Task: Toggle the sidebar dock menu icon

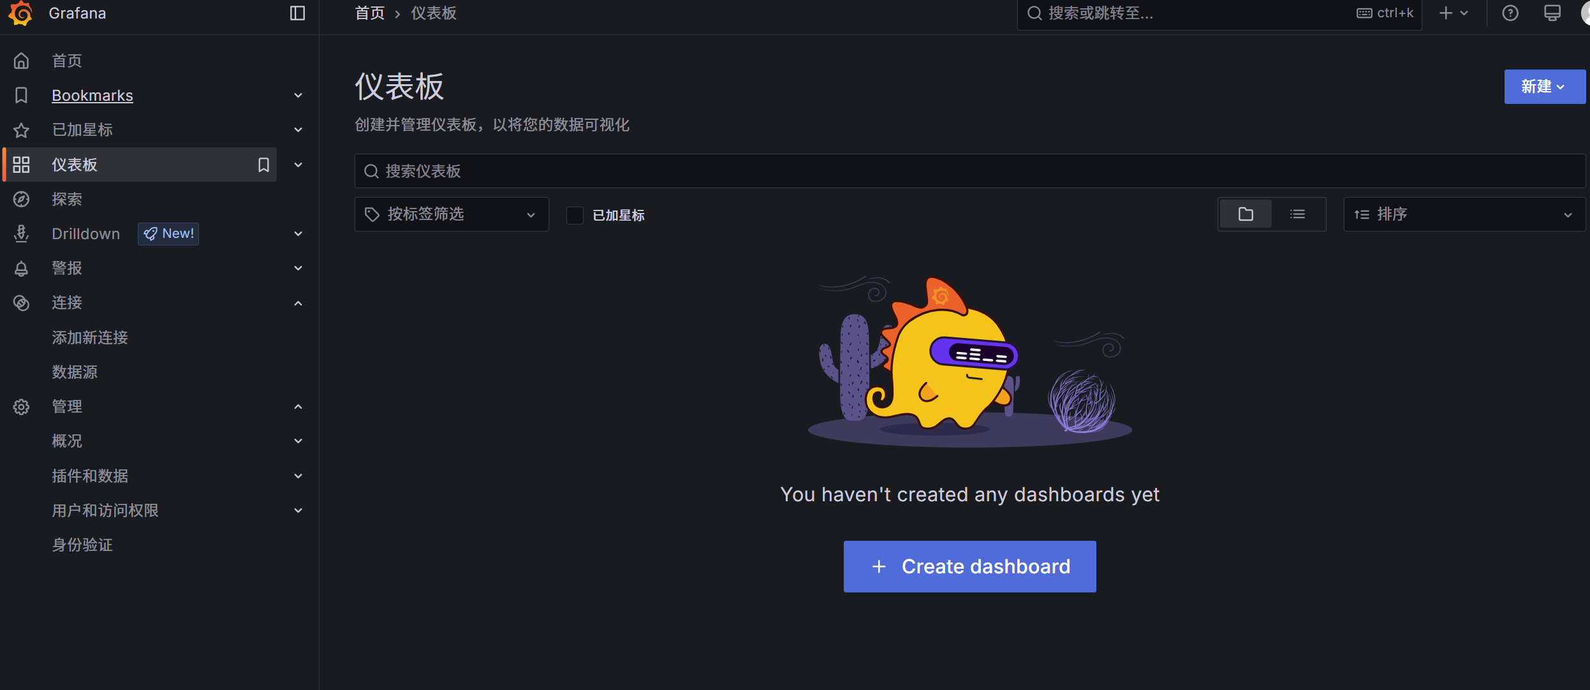Action: (297, 13)
